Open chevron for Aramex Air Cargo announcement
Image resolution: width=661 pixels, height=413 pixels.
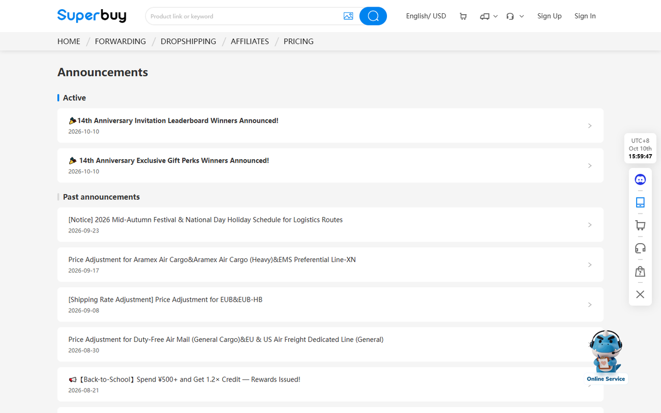pyautogui.click(x=590, y=265)
